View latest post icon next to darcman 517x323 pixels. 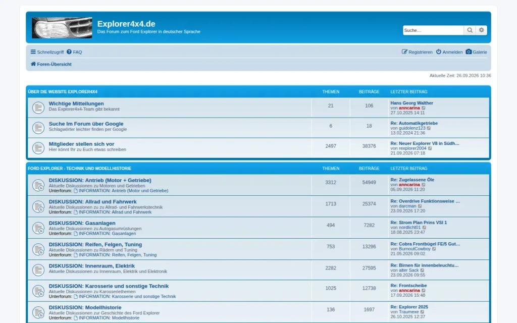coord(420,206)
